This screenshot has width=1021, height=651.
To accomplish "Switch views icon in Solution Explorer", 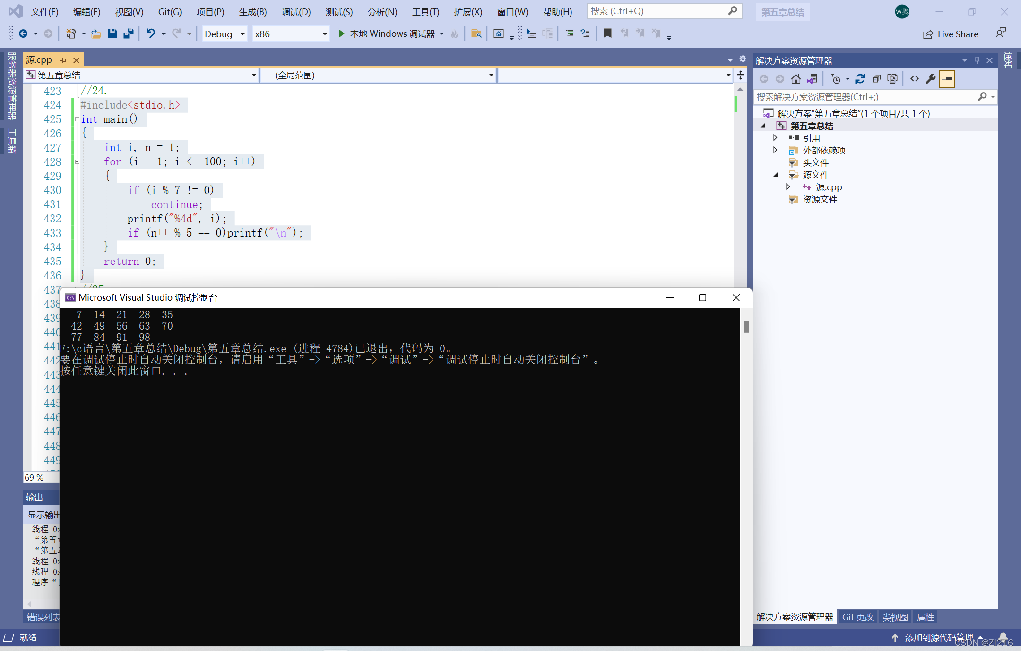I will click(812, 79).
